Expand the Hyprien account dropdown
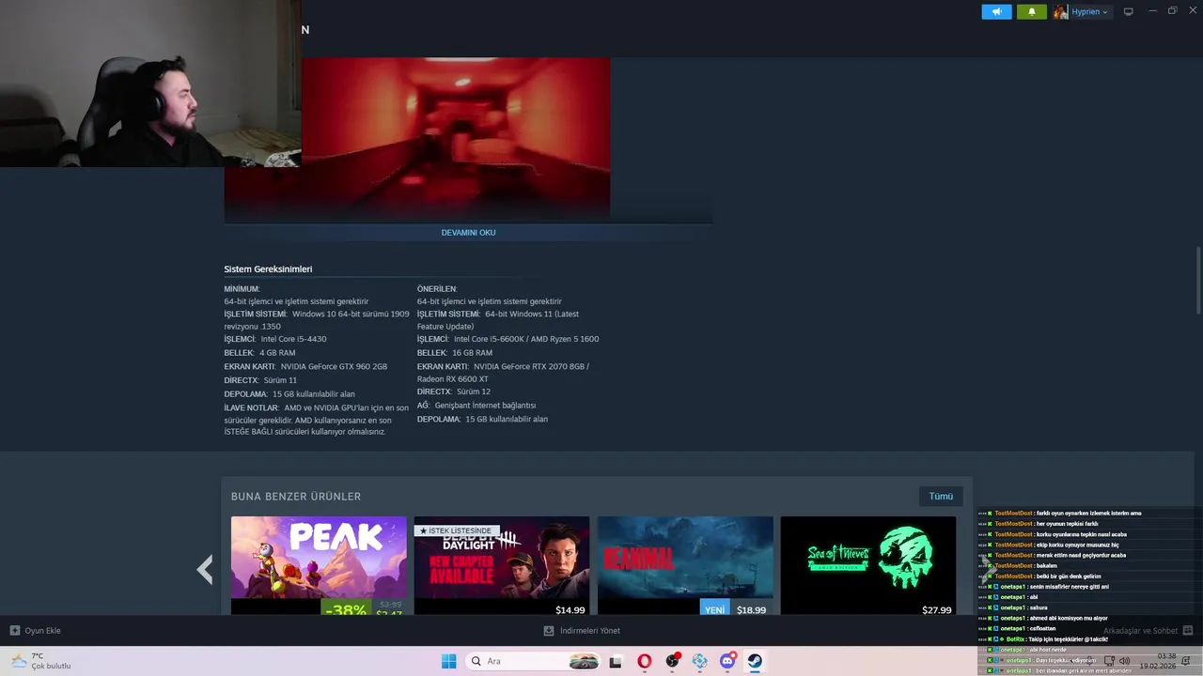1203x676 pixels. tap(1105, 12)
